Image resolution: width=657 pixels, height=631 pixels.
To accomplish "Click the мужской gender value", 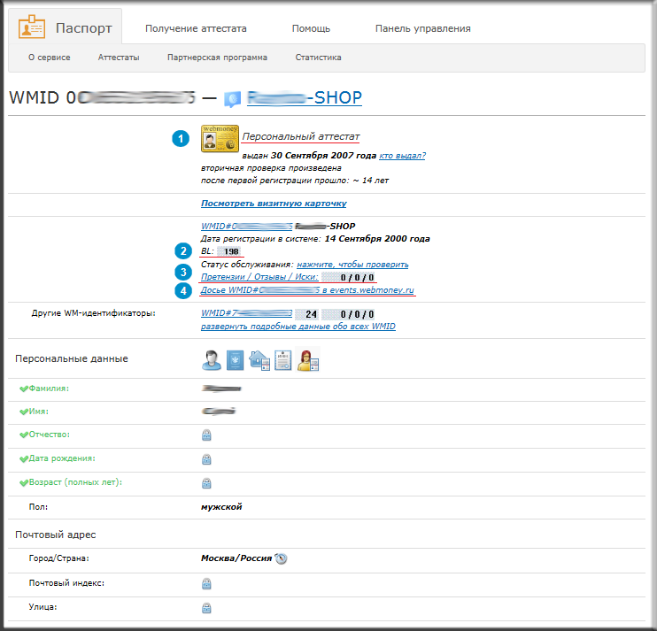I will click(221, 506).
